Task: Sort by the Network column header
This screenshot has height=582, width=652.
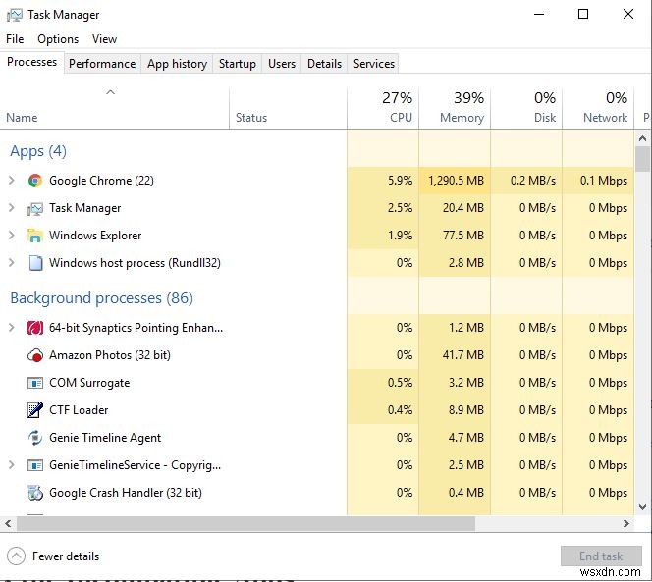Action: click(598, 108)
